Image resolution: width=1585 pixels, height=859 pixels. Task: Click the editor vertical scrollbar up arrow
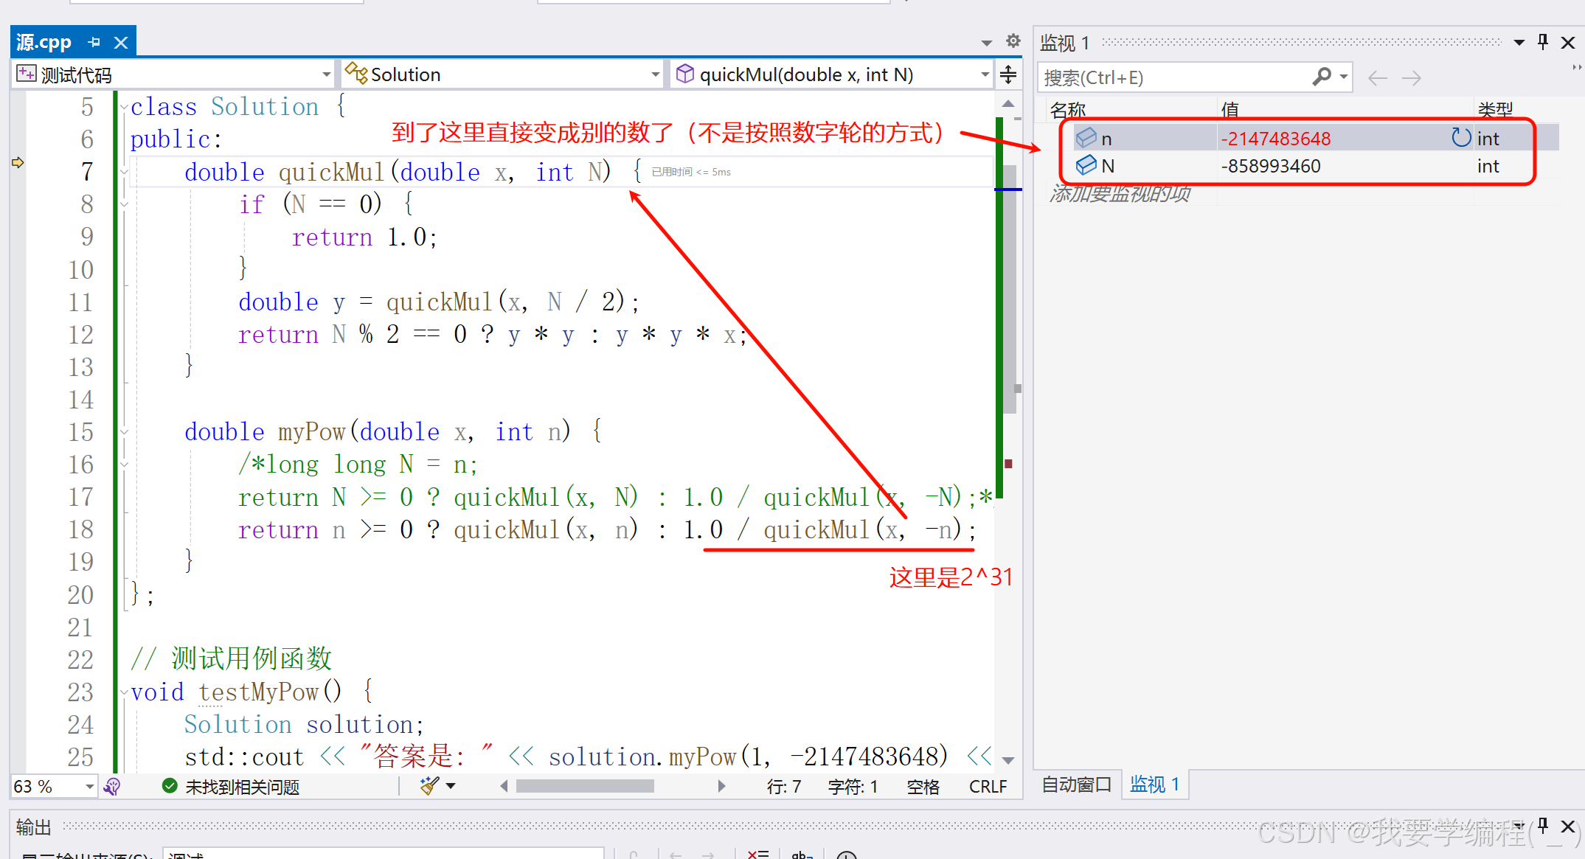(x=1008, y=104)
